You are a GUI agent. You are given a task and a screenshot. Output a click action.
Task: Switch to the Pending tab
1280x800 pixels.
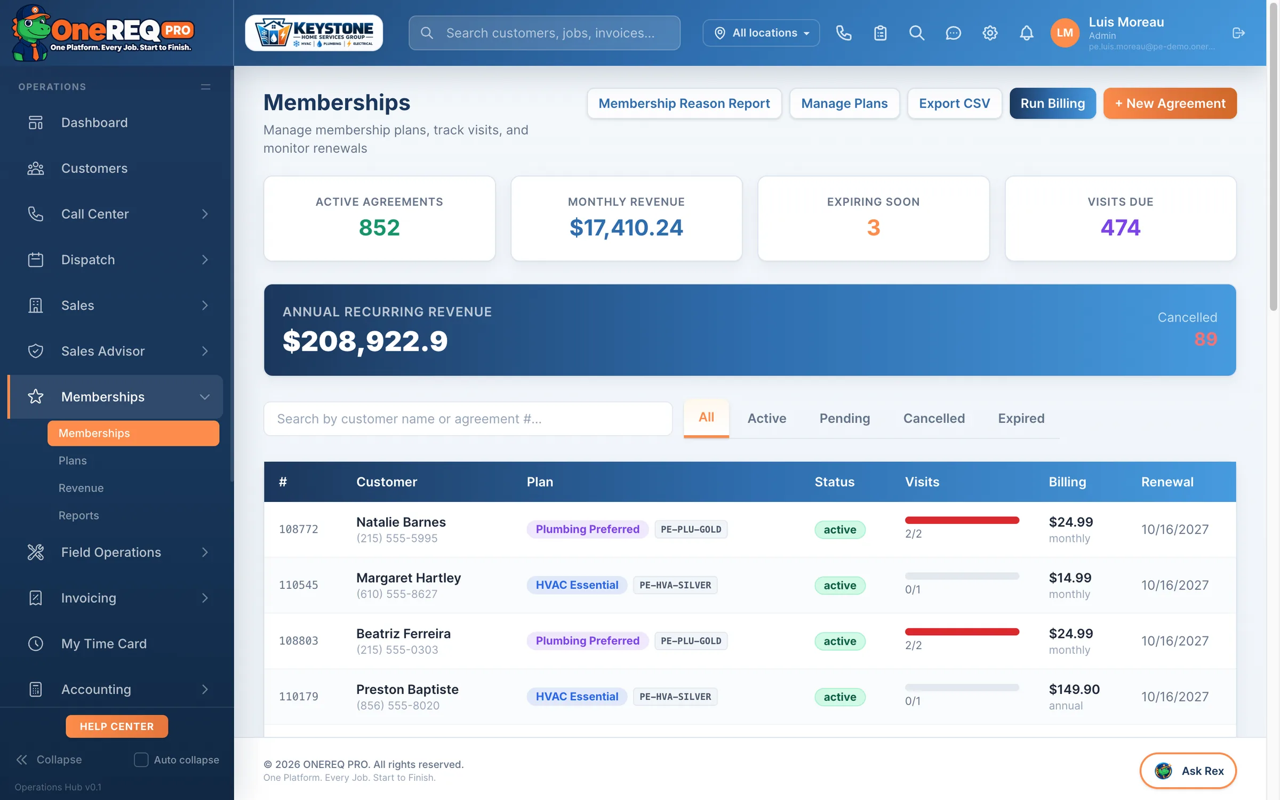click(x=845, y=419)
